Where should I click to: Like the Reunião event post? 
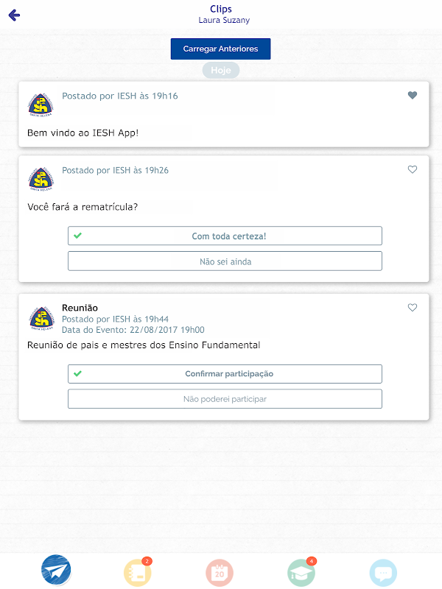pyautogui.click(x=413, y=307)
